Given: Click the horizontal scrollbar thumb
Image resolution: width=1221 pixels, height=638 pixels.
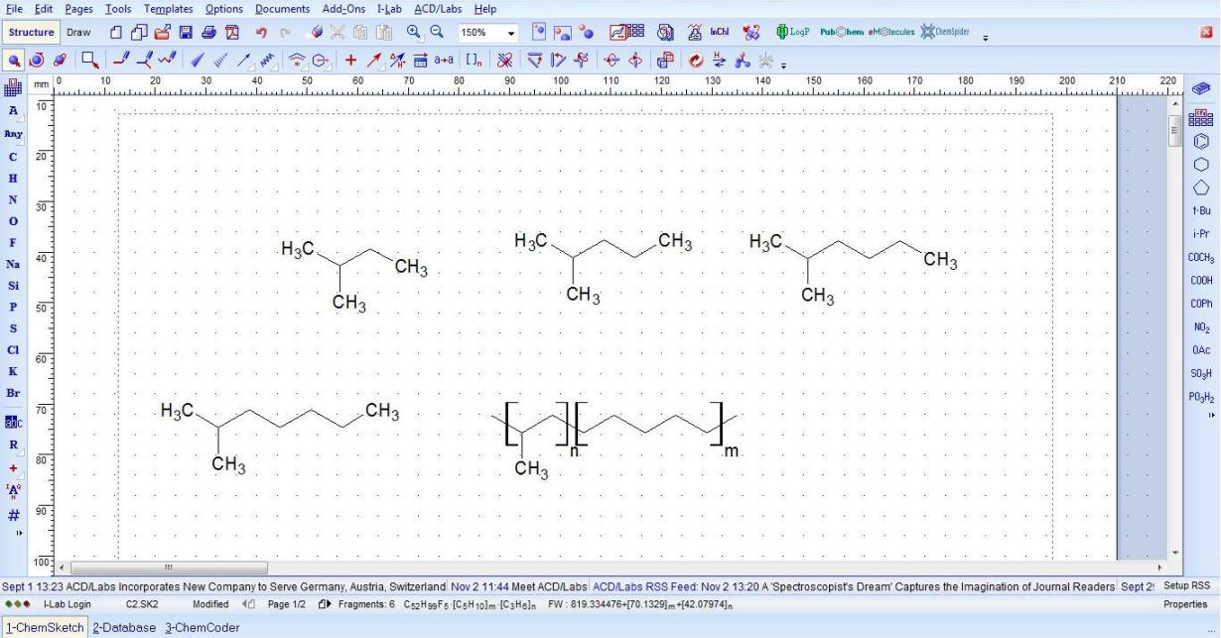Looking at the screenshot, I should [x=167, y=569].
